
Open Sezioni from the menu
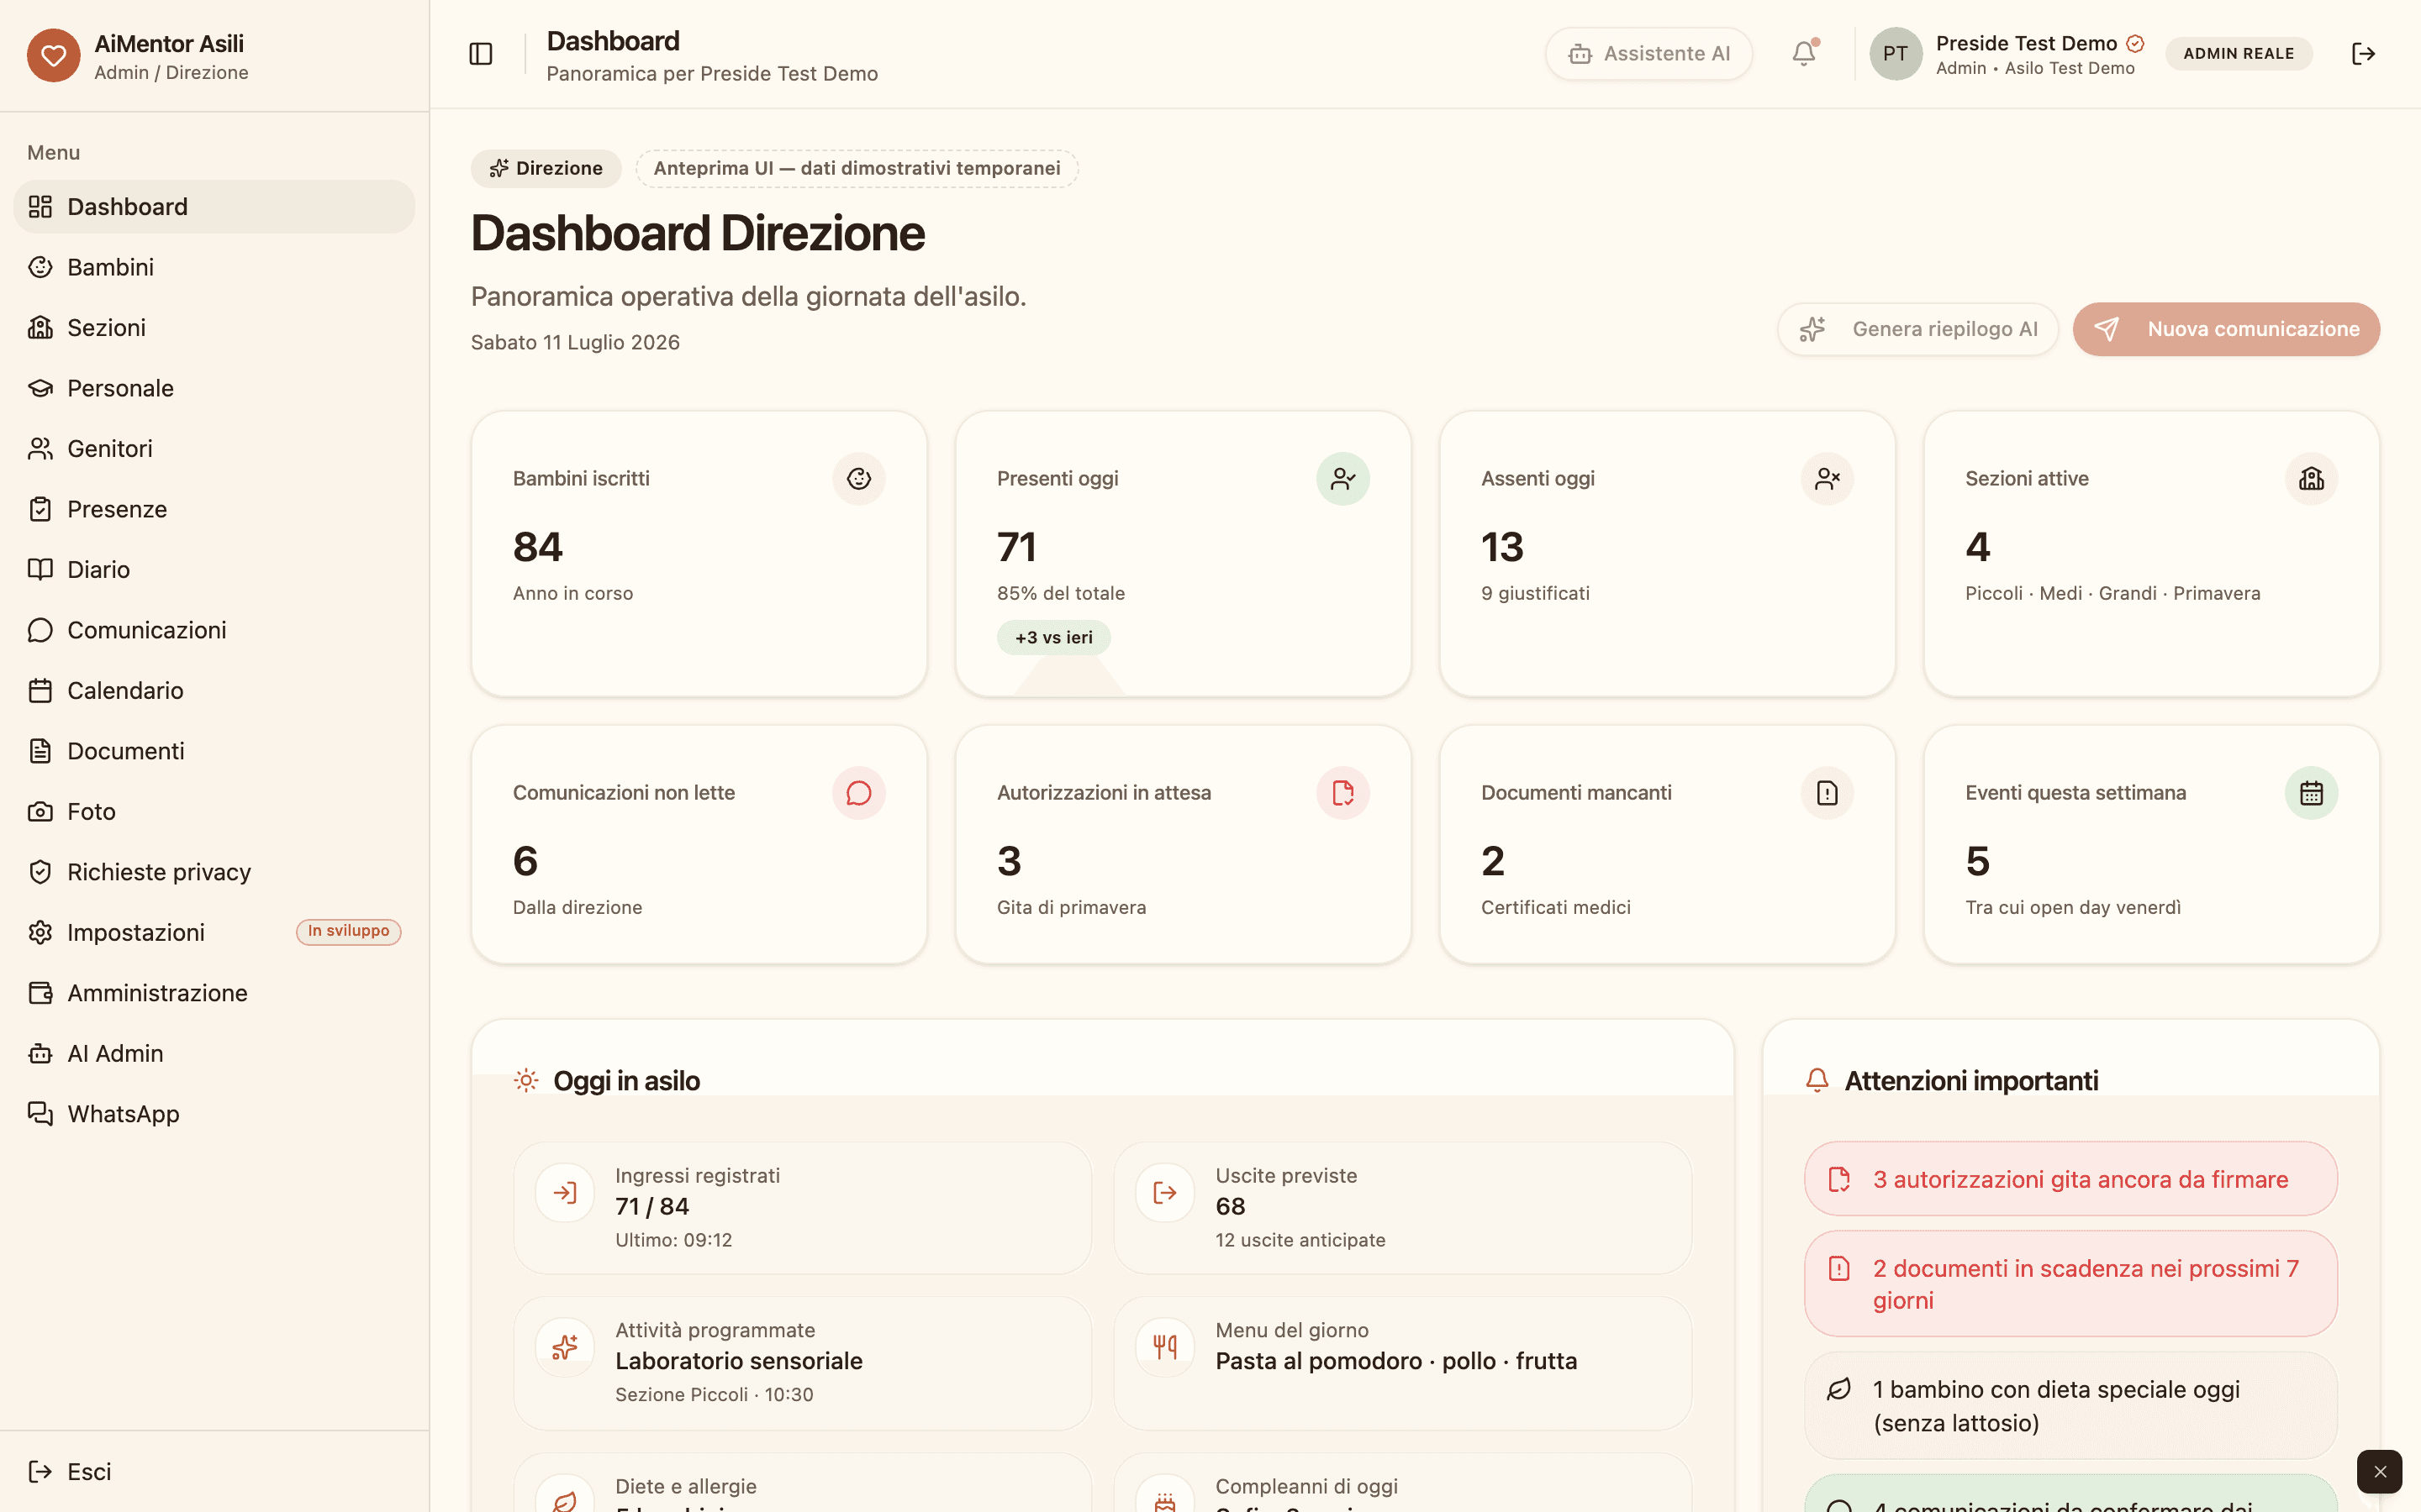pos(214,328)
